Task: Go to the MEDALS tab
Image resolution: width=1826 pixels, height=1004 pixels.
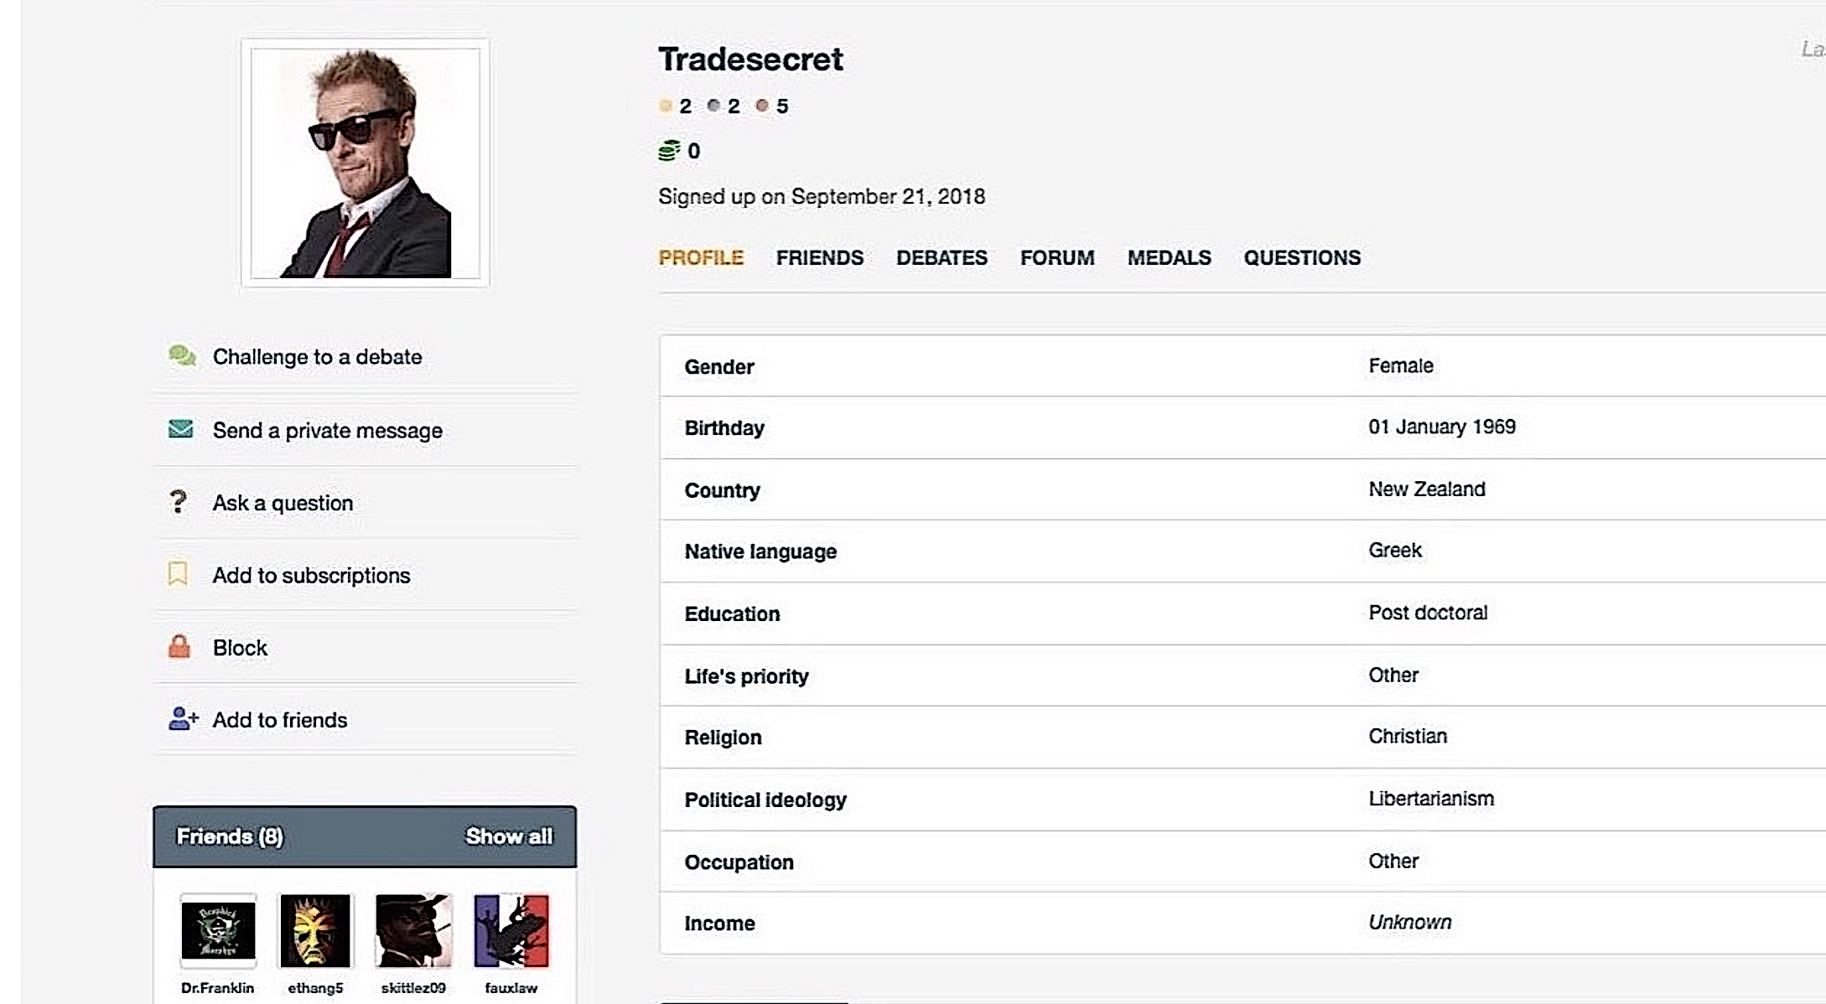Action: tap(1169, 257)
